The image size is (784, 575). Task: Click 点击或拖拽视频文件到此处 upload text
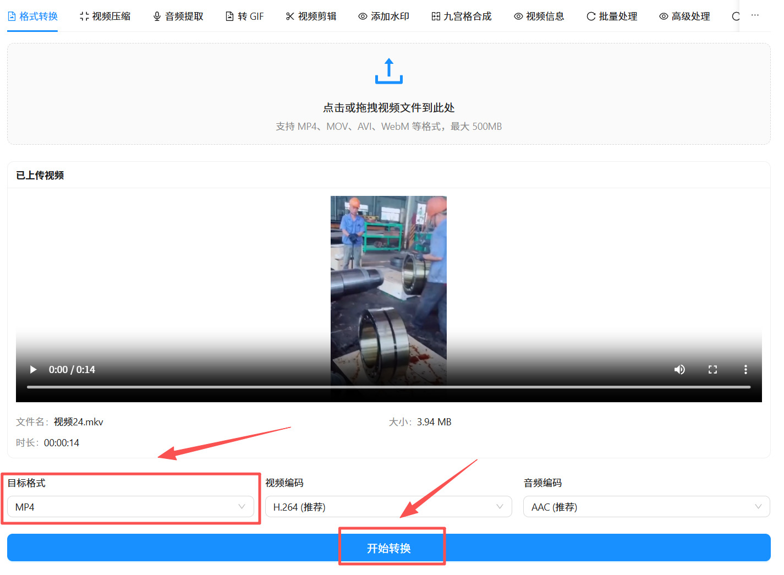tap(389, 108)
